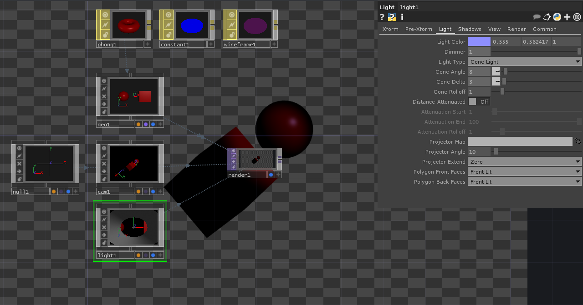
Task: Click the Light Color swatch
Action: pos(479,42)
